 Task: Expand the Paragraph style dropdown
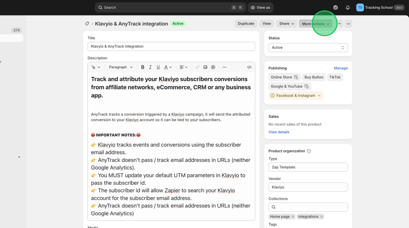pyautogui.click(x=121, y=67)
